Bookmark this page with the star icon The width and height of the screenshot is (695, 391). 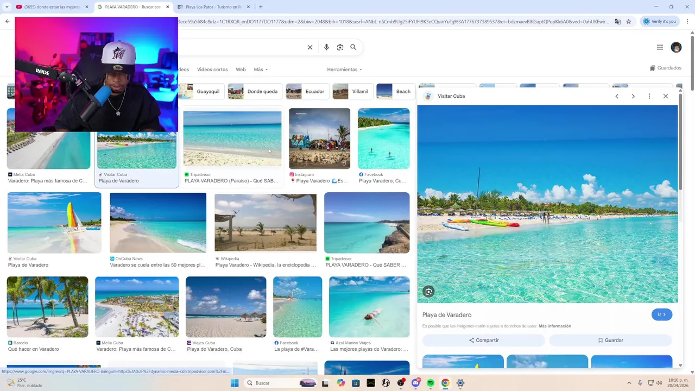pos(629,22)
